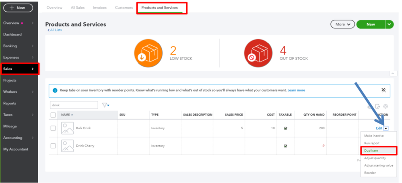Open the filter funnel icon

105,105
